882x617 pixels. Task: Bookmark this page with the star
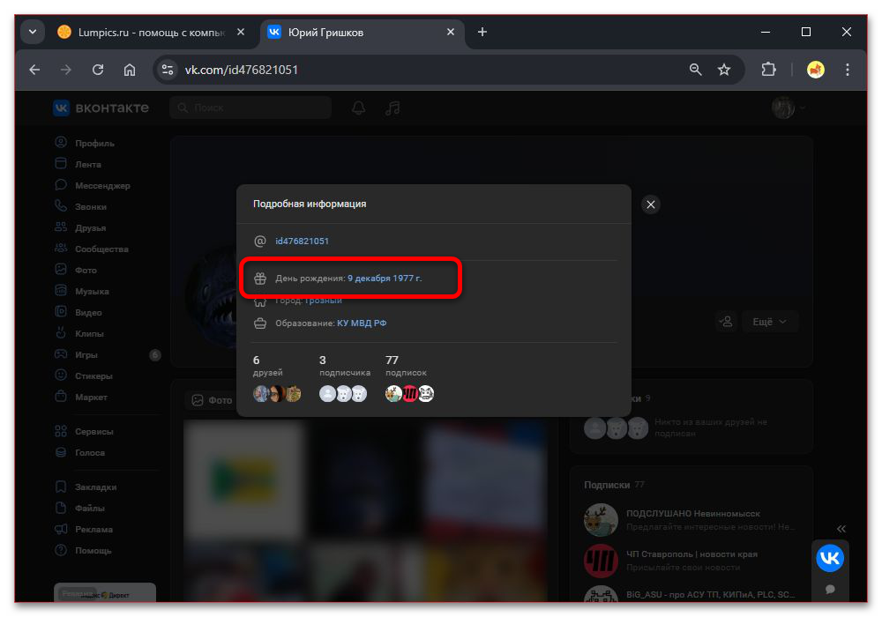[x=724, y=70]
